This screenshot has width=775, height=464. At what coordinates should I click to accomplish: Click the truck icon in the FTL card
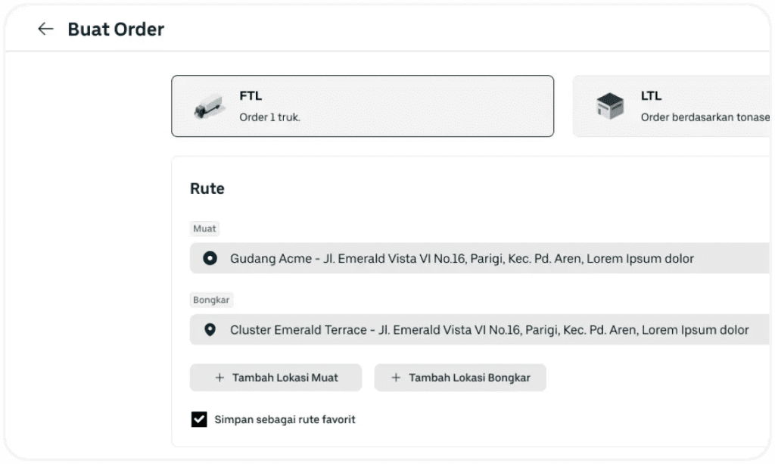[208, 107]
